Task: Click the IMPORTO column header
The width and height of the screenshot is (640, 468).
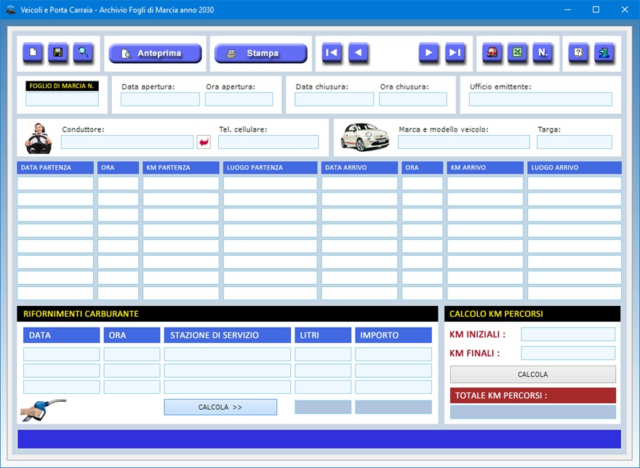Action: 393,335
